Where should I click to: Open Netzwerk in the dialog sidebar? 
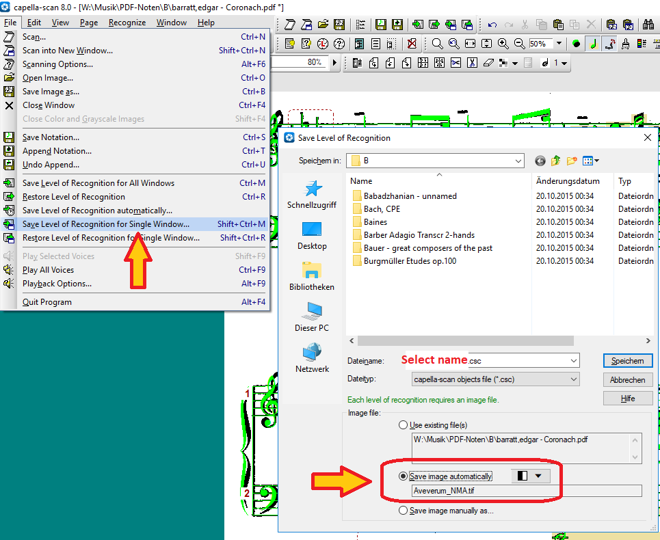(312, 358)
